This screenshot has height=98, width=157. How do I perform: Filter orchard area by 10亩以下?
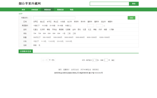[x=36, y=26]
